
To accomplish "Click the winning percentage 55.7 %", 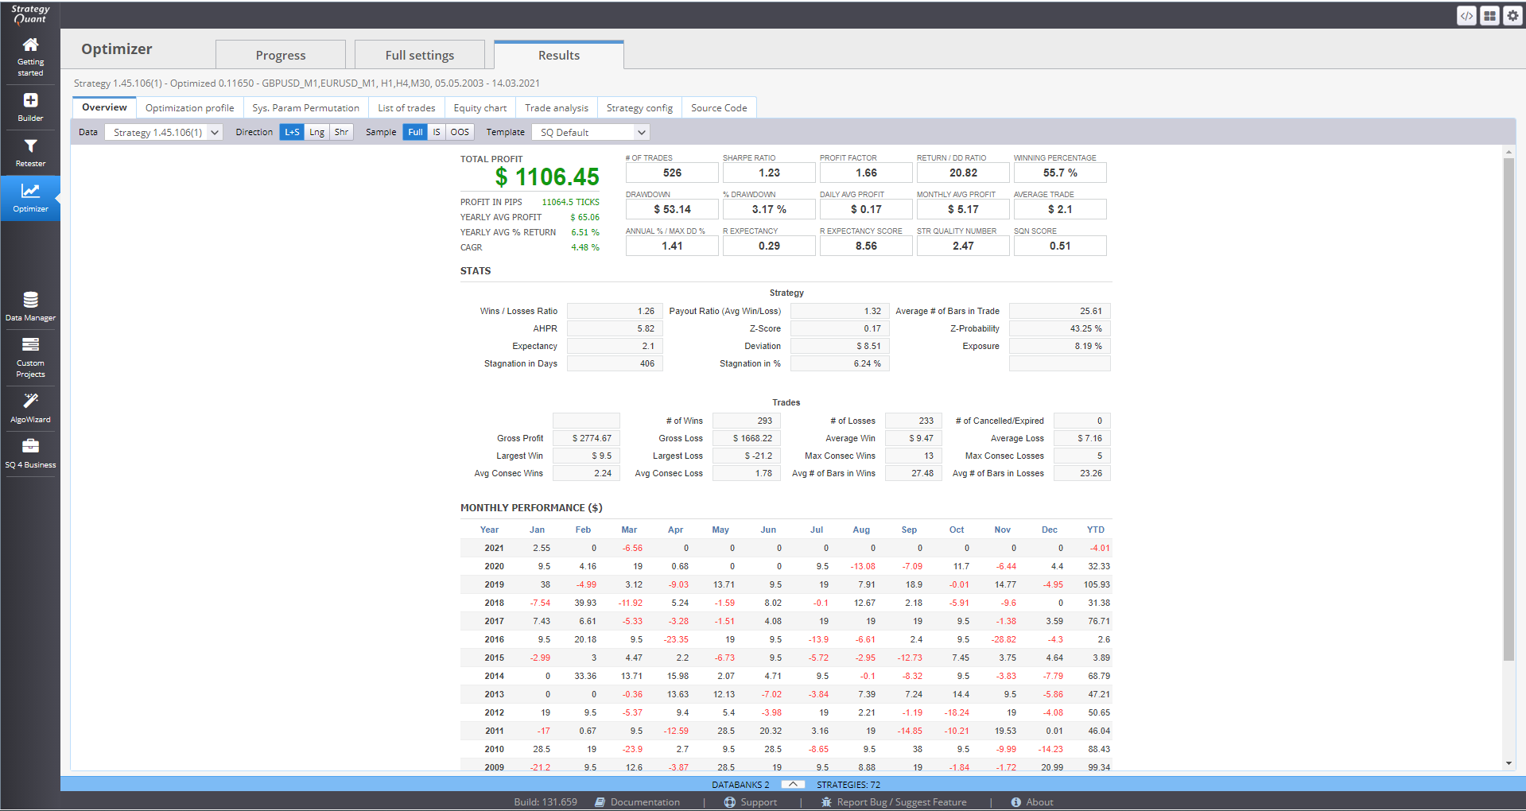I will pos(1060,173).
